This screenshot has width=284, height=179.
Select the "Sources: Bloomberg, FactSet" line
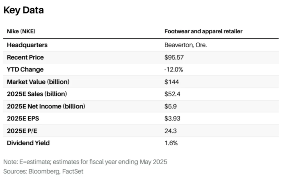click(43, 171)
